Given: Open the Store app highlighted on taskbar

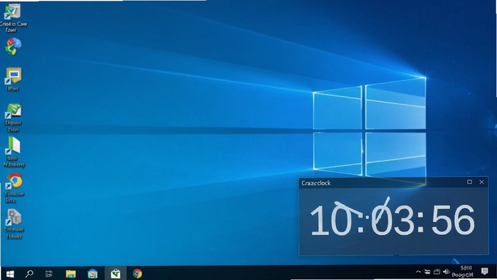Looking at the screenshot, I should tap(116, 273).
